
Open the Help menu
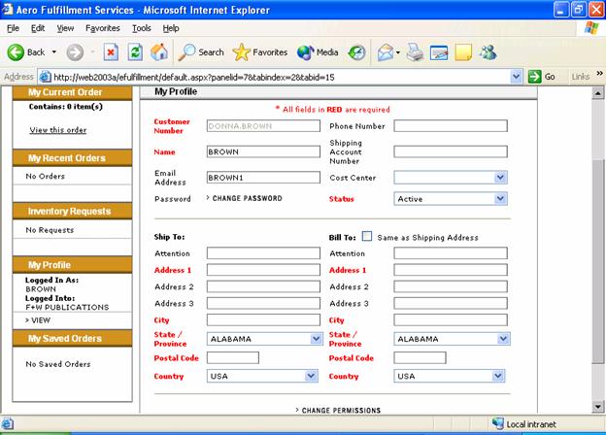[x=171, y=28]
